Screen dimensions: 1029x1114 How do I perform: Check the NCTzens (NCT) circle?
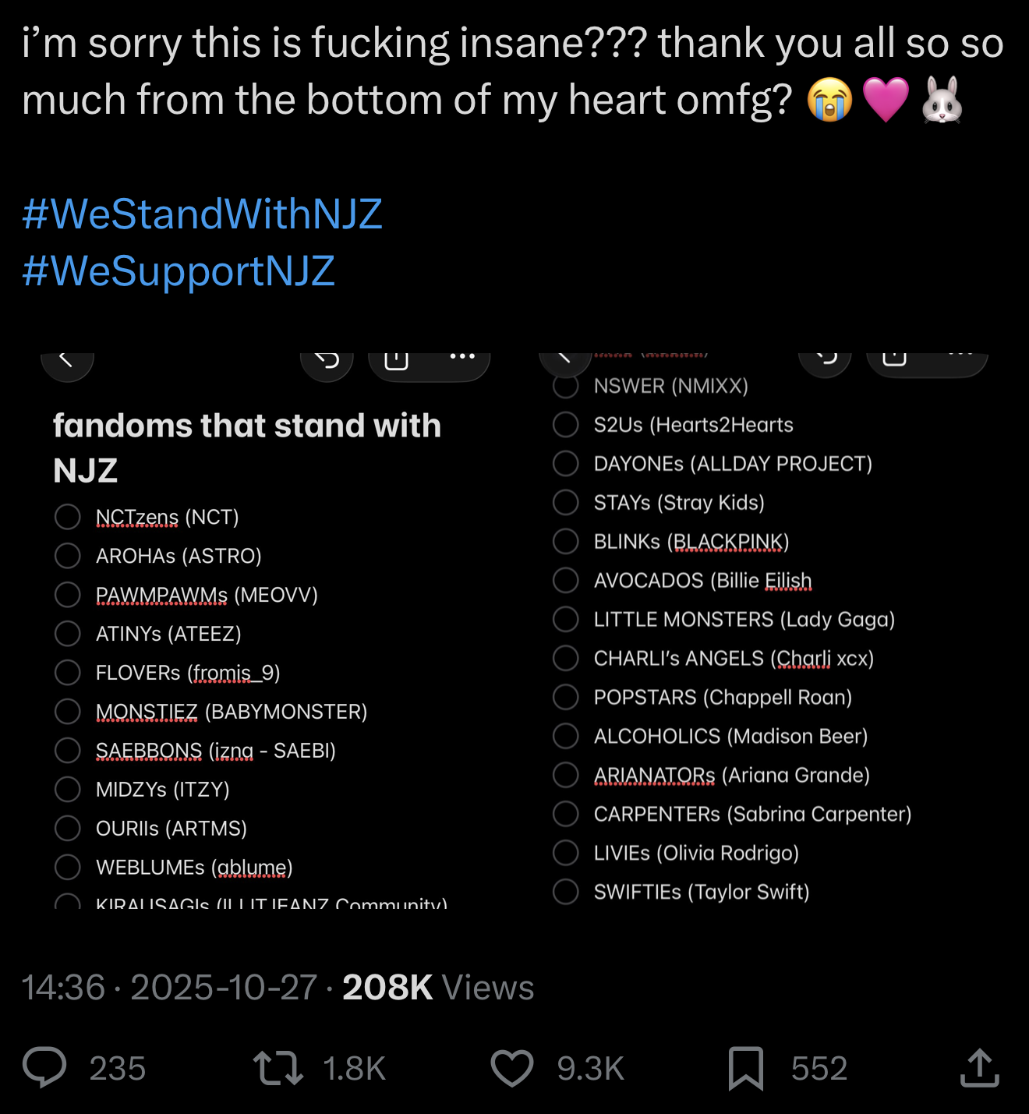point(68,517)
